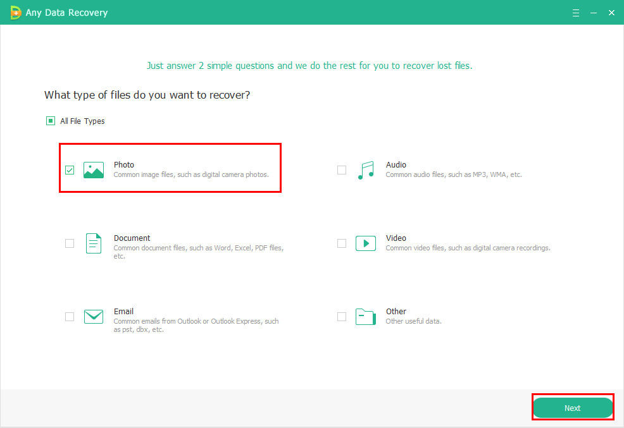Click the "All File Types" label
Screen dimensions: 624x428
point(82,121)
